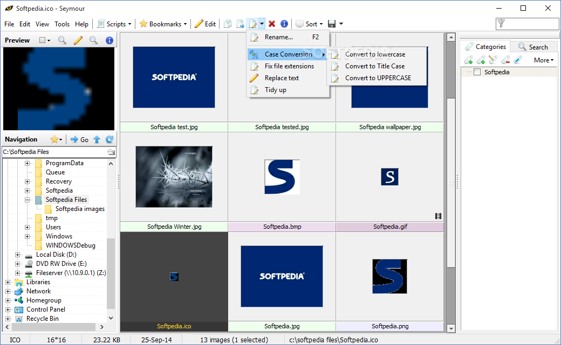
Task: Select the Recycle Bin tree item
Action: (43, 319)
